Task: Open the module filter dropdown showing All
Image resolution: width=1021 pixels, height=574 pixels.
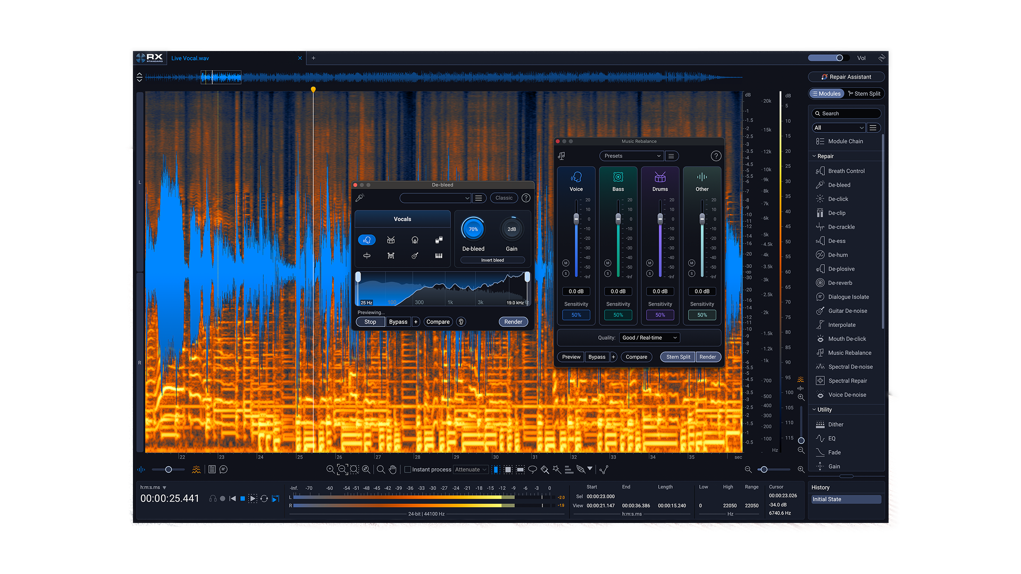Action: pyautogui.click(x=839, y=128)
